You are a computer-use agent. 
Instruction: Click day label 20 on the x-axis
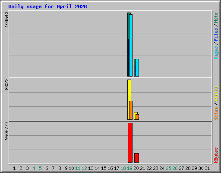click(136, 168)
